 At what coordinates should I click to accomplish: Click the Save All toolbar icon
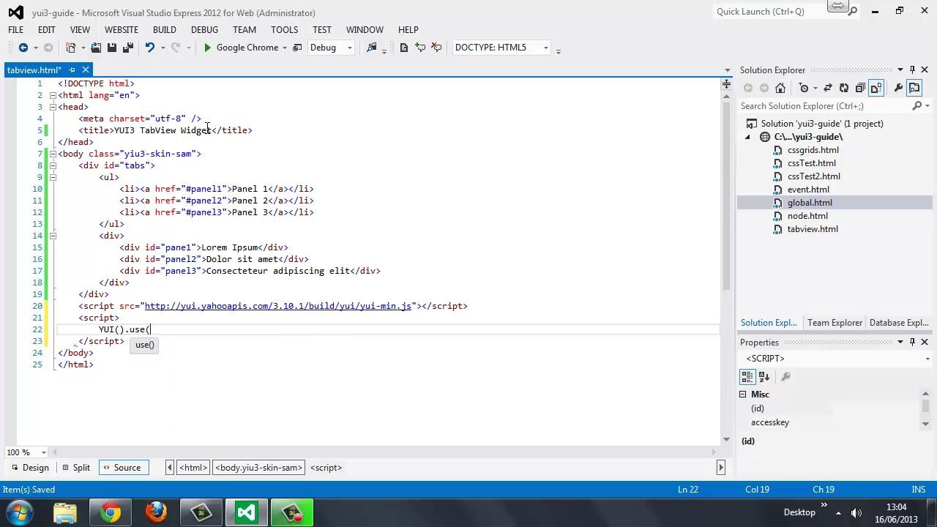(128, 48)
